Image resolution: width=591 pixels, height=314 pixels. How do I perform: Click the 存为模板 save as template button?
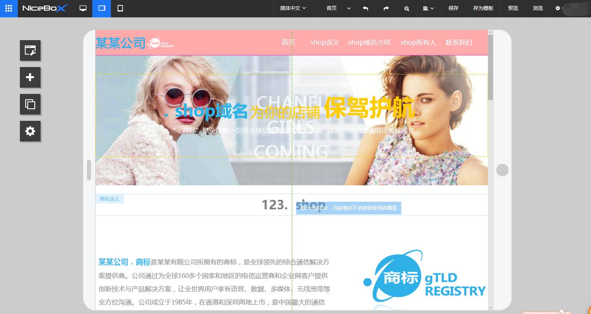coord(482,8)
